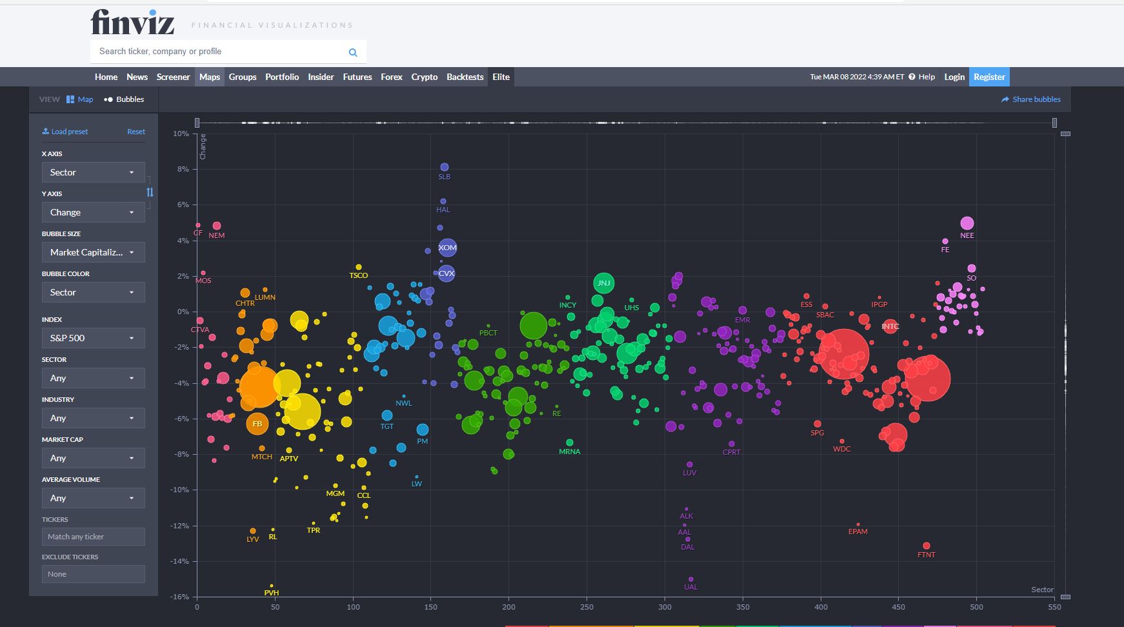Click the TGT bubble
Viewport: 1124px width, 627px height.
[x=387, y=415]
